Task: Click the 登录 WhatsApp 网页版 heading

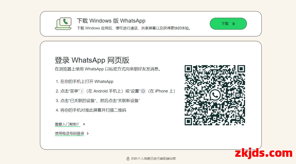Action: [x=92, y=60]
